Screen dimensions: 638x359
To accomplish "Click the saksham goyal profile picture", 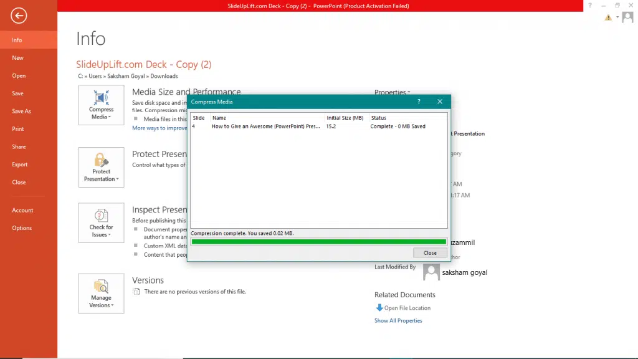I will (x=431, y=272).
